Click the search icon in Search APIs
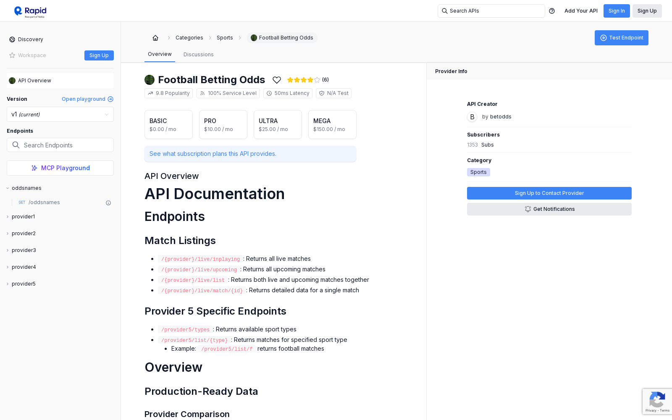 (x=444, y=11)
